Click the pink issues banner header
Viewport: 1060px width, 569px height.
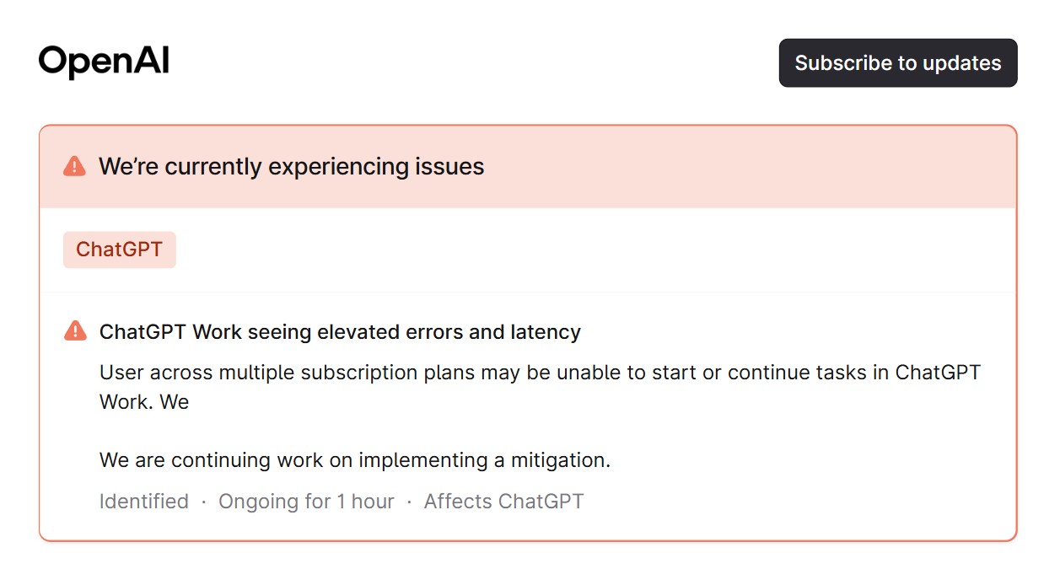(x=528, y=167)
